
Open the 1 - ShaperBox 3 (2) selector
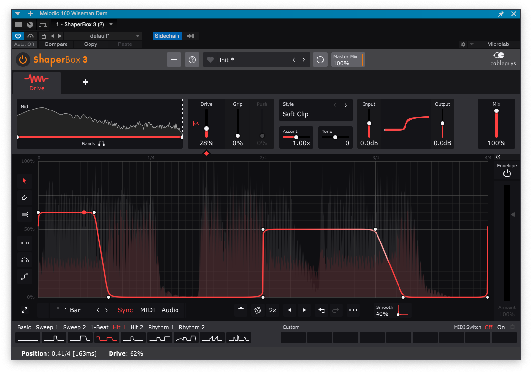coord(84,25)
